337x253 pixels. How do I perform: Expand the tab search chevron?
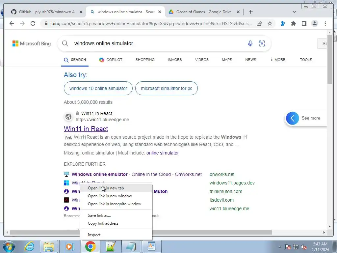(294, 12)
